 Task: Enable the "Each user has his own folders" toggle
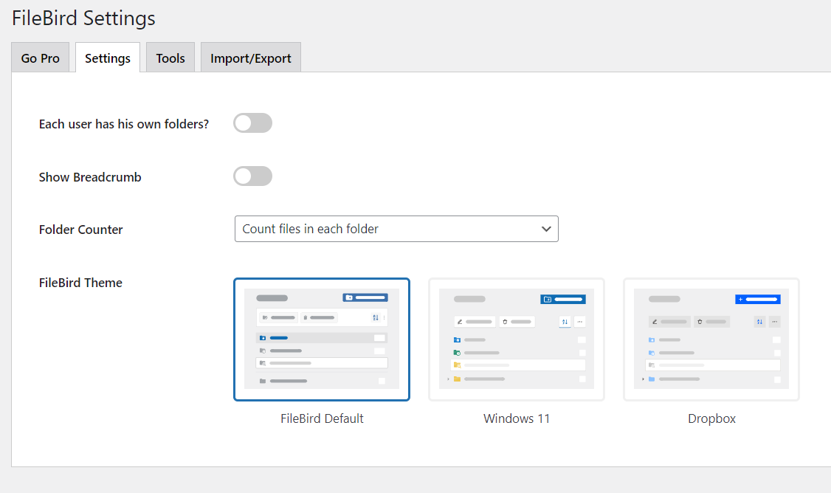[252, 123]
